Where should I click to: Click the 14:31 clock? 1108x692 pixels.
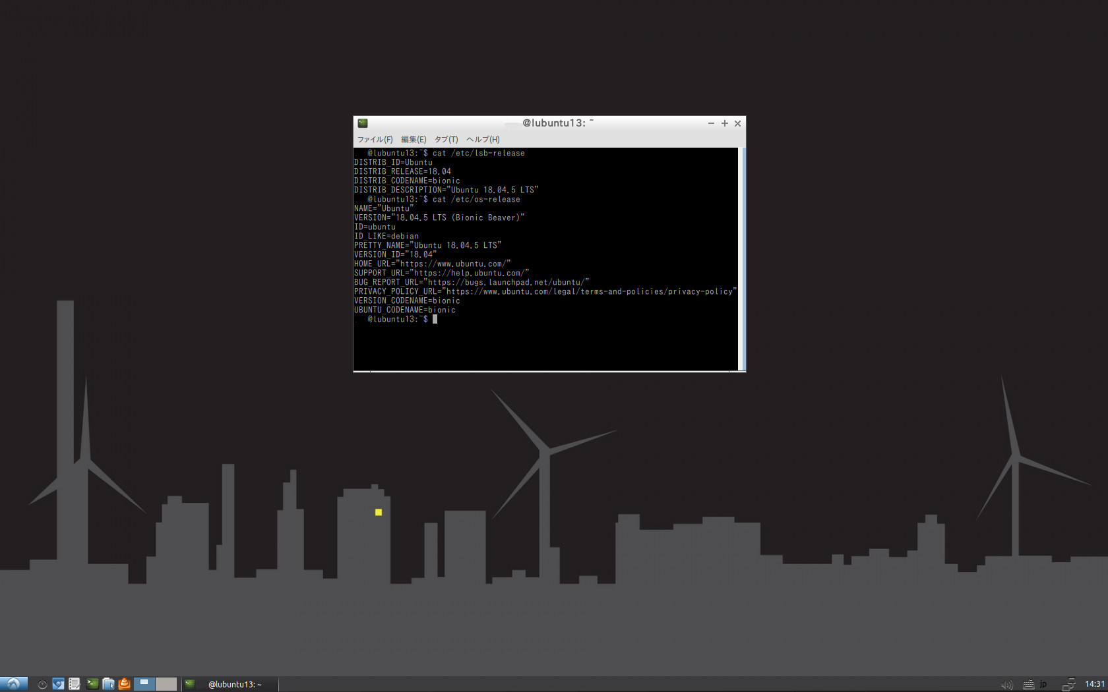[x=1095, y=684]
